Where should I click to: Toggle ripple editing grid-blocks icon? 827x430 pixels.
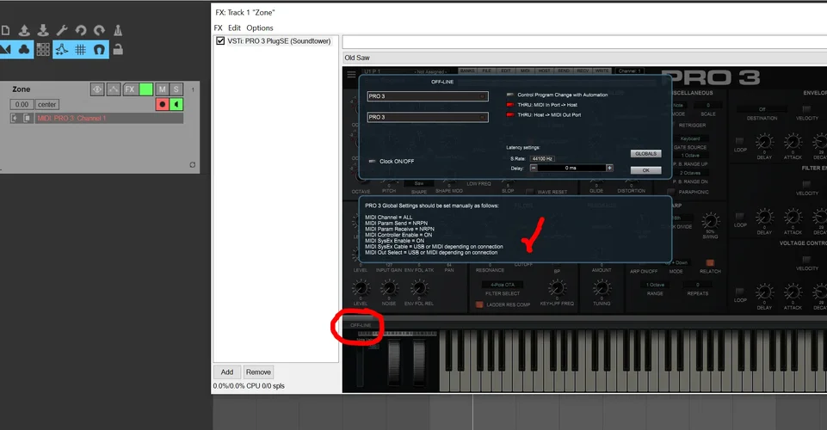(x=43, y=50)
